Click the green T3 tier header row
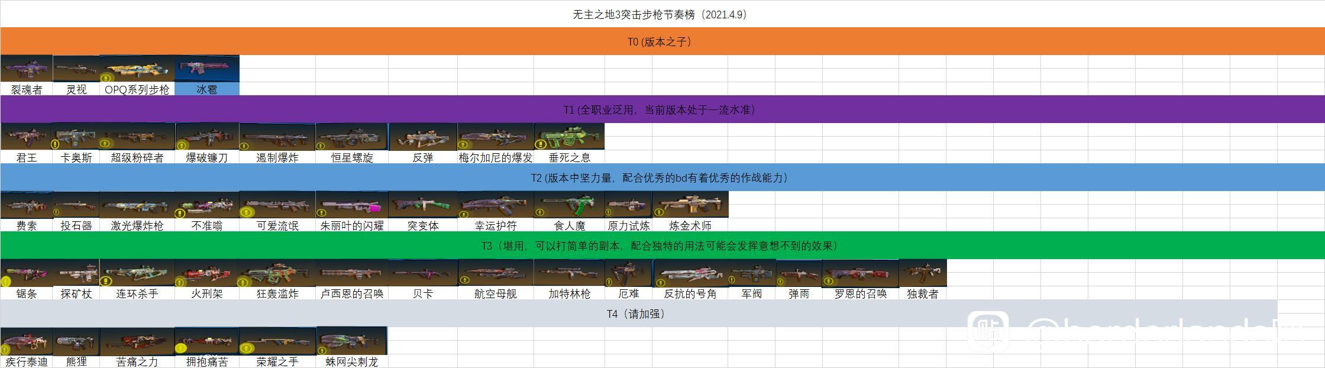This screenshot has width=1325, height=368. pos(662,246)
